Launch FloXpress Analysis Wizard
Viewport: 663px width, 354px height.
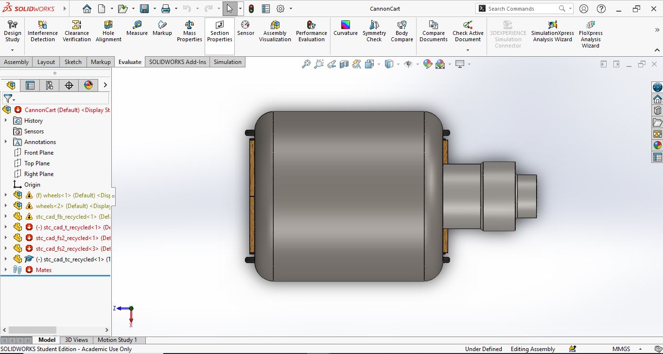click(591, 34)
